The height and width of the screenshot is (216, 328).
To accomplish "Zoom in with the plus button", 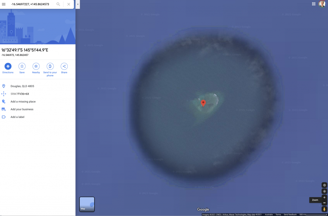I will (324, 197).
